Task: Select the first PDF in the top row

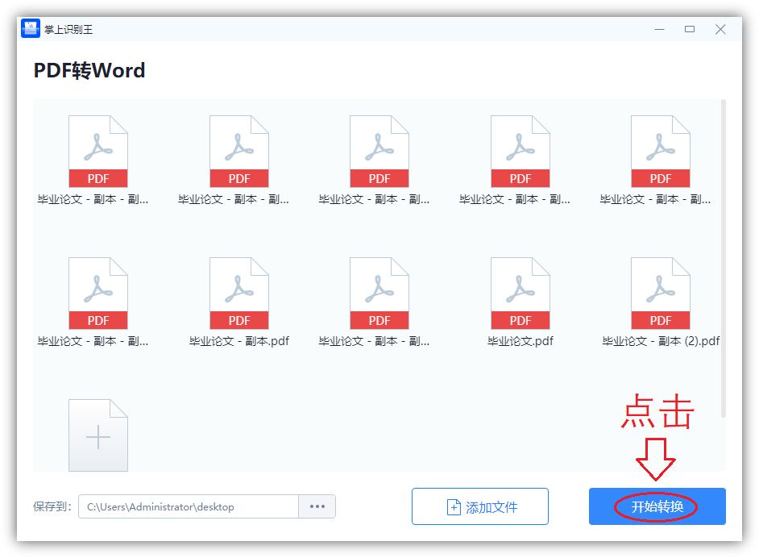Action: [x=98, y=152]
